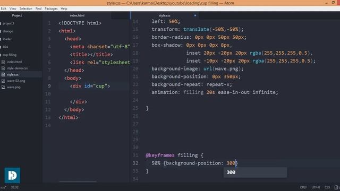Open the Selection menu
The width and height of the screenshot is (340, 191).
click(x=26, y=8)
